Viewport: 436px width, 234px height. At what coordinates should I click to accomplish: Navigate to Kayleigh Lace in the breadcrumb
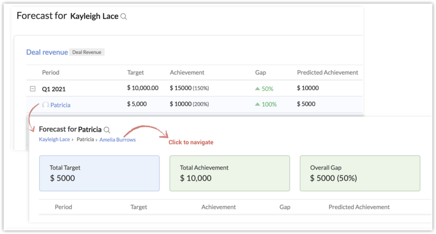click(54, 140)
